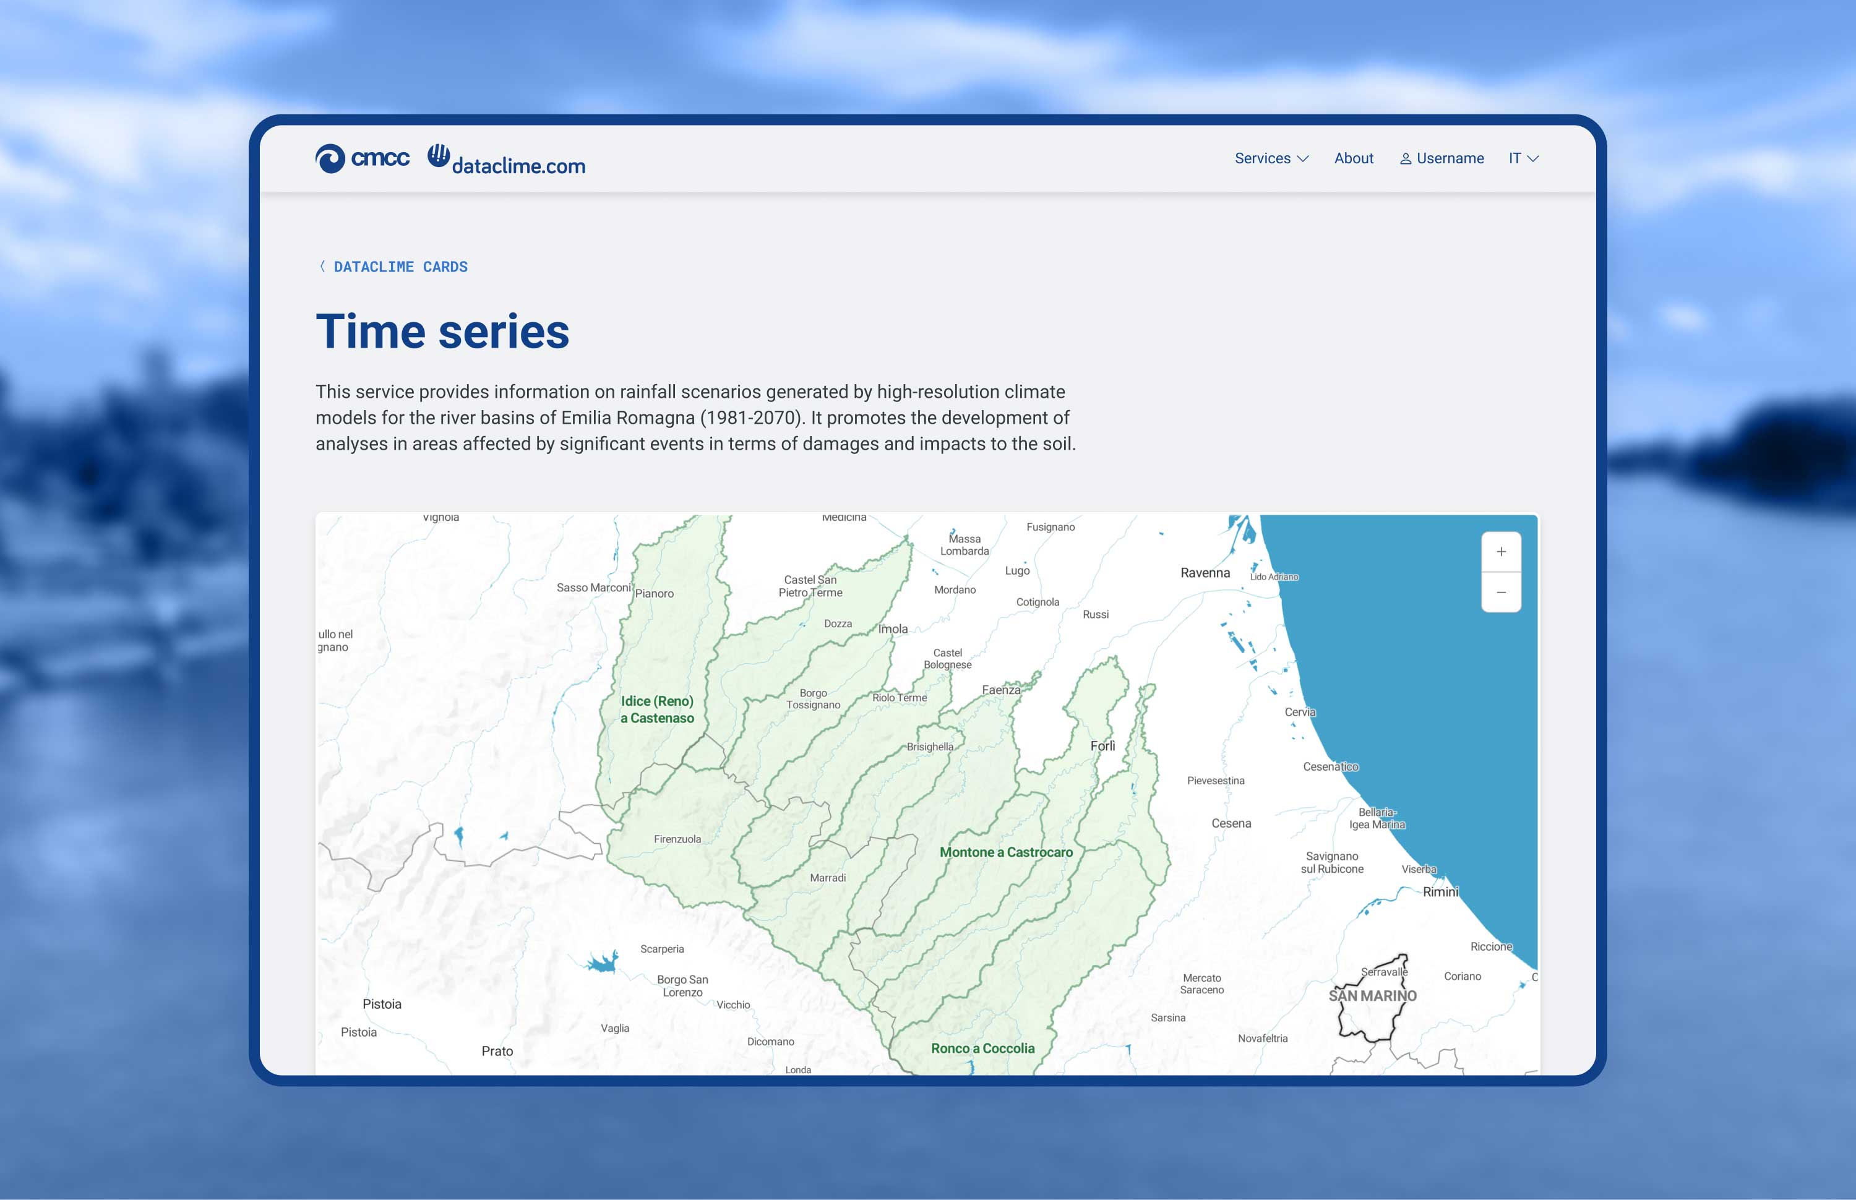This screenshot has height=1200, width=1856.
Task: Open the About page
Action: point(1354,158)
